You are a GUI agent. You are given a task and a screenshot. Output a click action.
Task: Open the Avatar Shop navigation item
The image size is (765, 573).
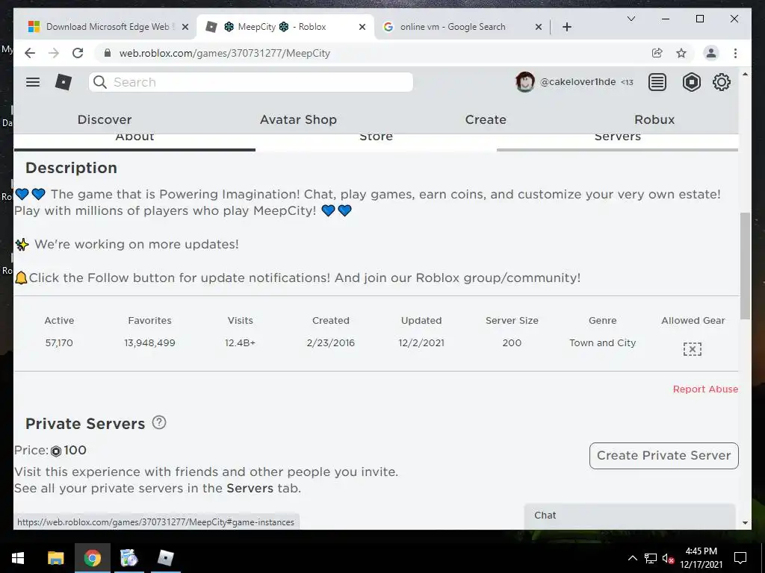click(x=298, y=119)
